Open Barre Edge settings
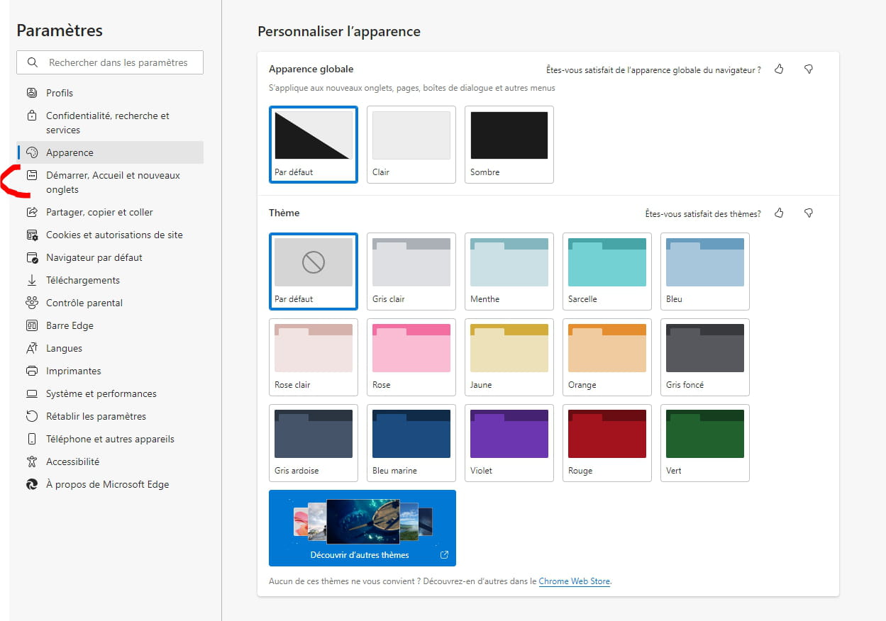 pyautogui.click(x=110, y=325)
